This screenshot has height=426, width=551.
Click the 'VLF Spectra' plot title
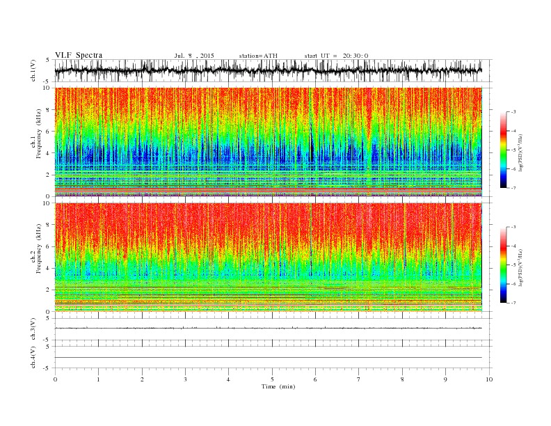[x=79, y=55]
